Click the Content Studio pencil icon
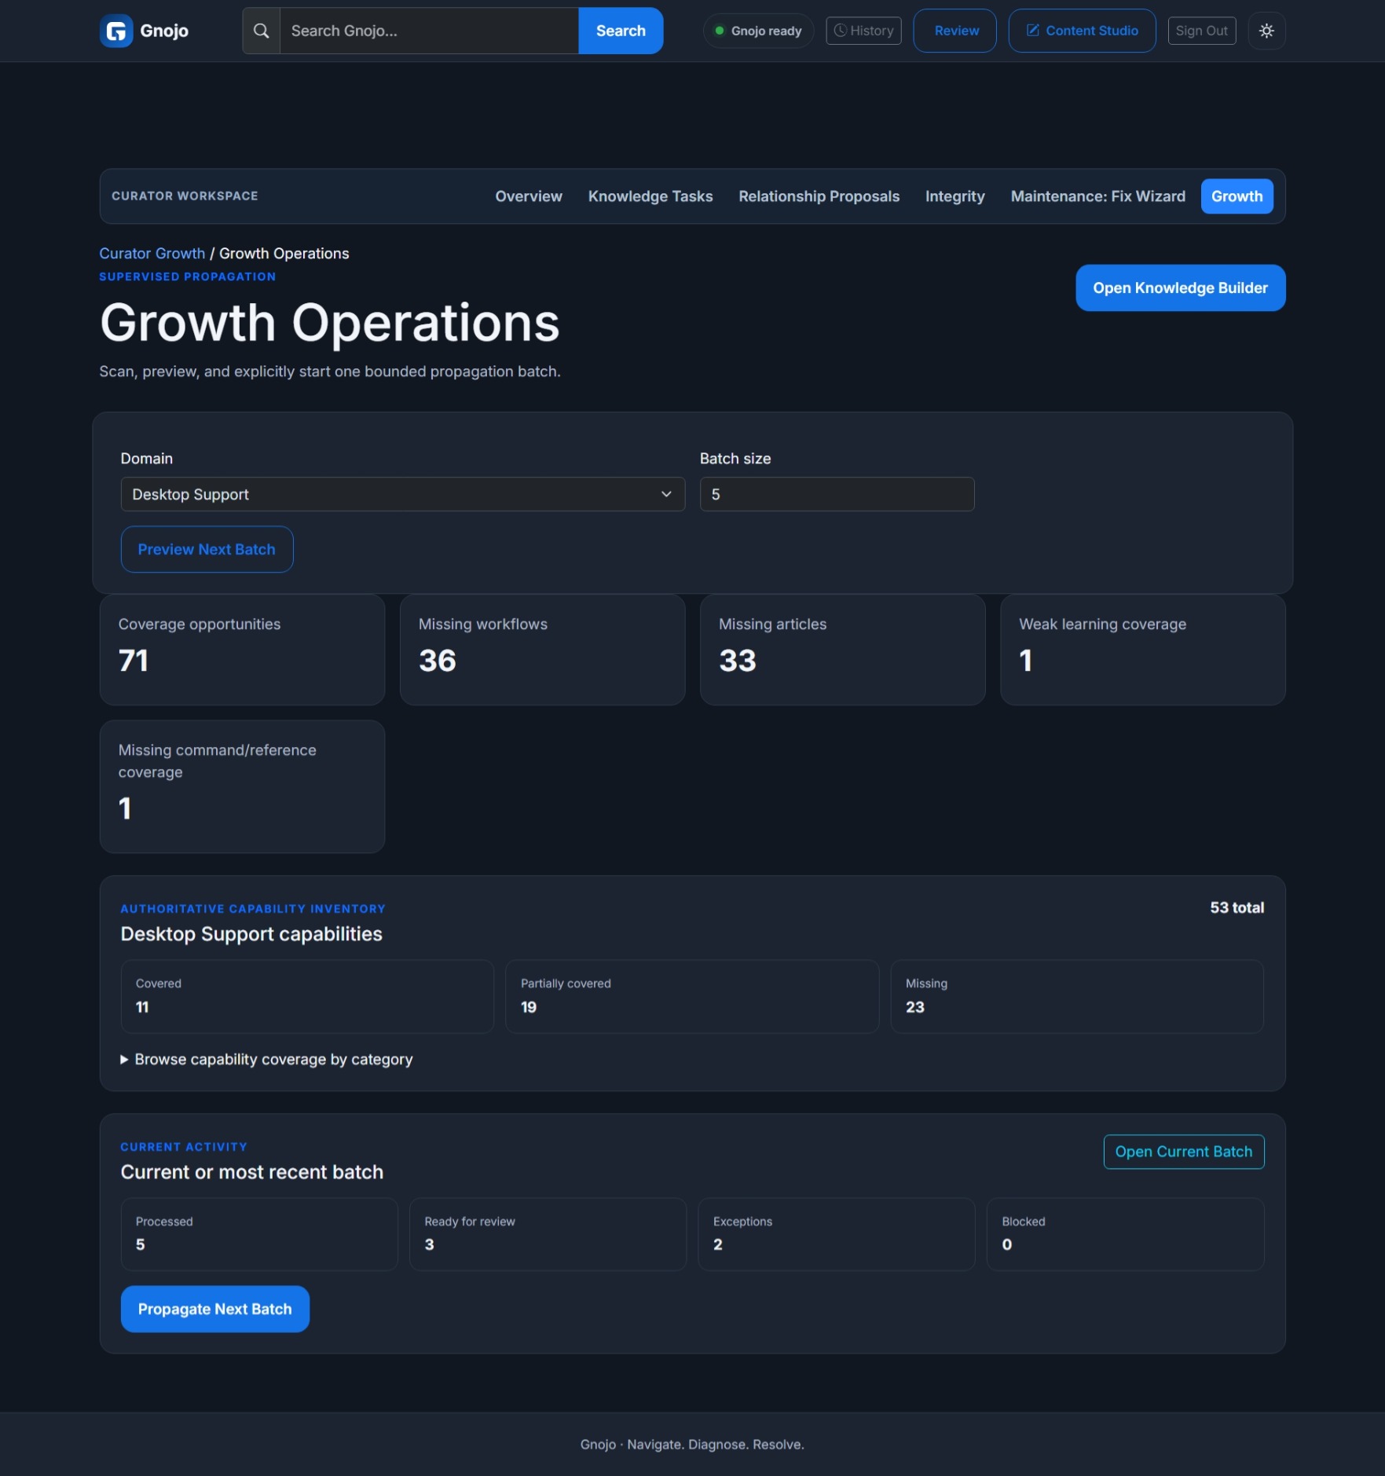This screenshot has height=1476, width=1385. [x=1033, y=31]
